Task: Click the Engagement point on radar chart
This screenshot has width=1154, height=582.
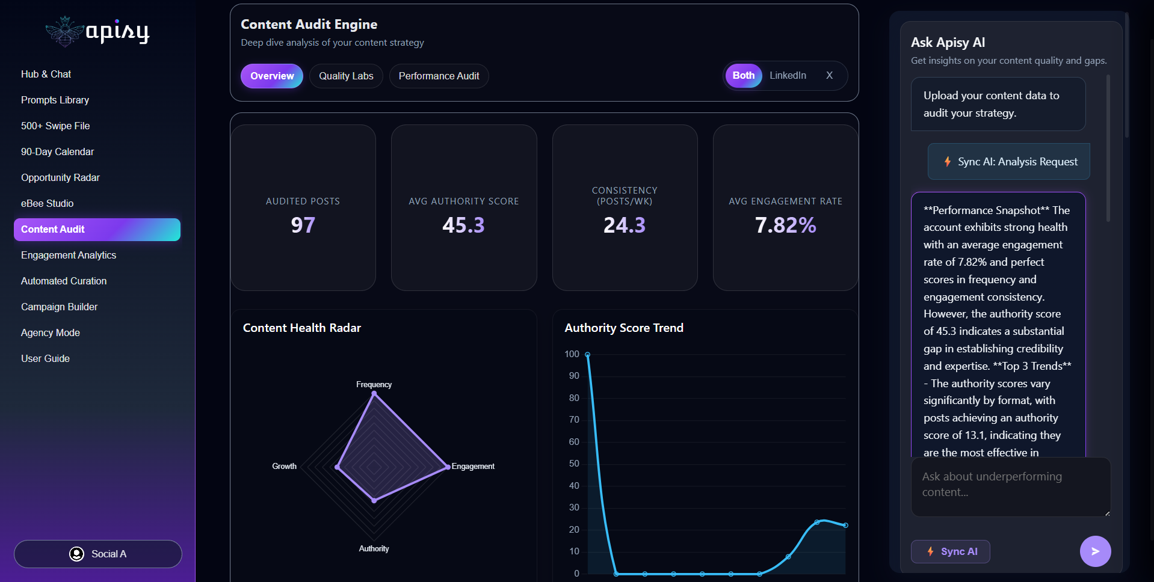Action: point(448,467)
